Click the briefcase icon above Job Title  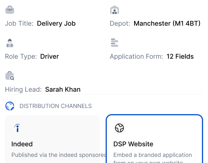pyautogui.click(x=10, y=10)
